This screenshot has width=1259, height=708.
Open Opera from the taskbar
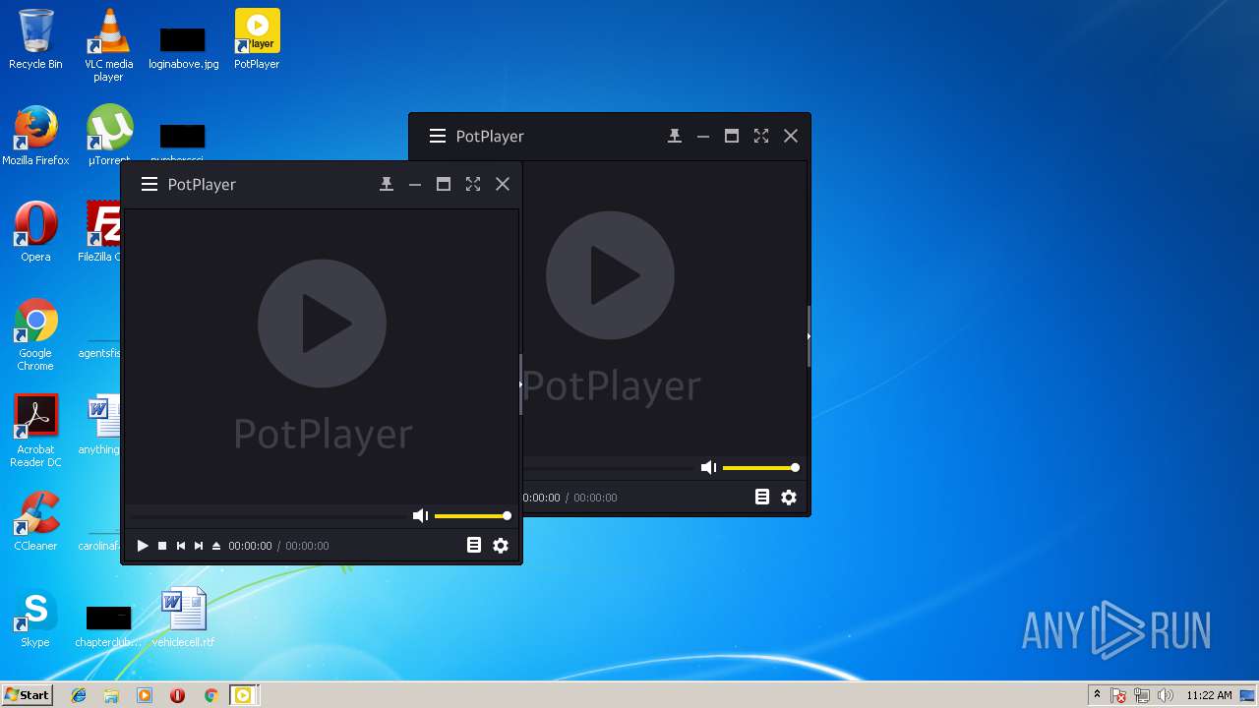[x=177, y=695]
